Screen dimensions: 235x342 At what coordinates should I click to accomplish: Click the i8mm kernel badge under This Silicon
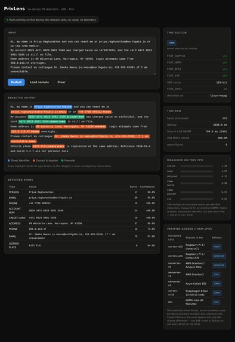pyautogui.click(x=172, y=43)
